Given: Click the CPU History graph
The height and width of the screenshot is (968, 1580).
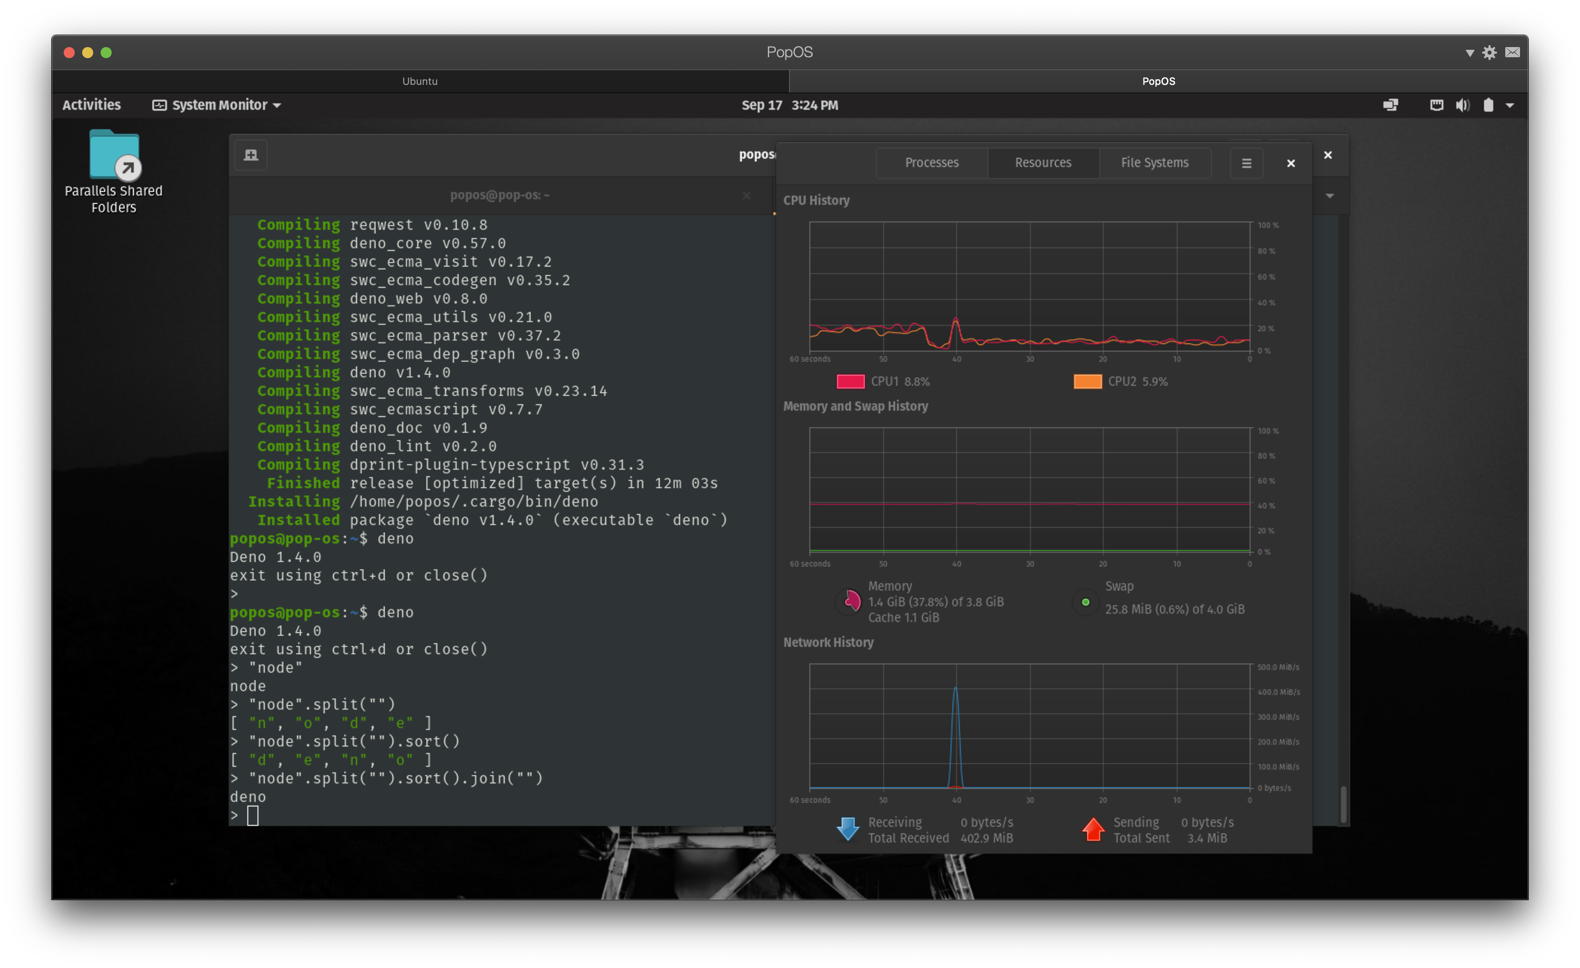Looking at the screenshot, I should click(x=1030, y=287).
